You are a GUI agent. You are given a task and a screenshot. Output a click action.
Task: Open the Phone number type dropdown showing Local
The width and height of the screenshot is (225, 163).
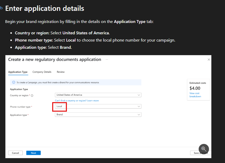click(98, 106)
